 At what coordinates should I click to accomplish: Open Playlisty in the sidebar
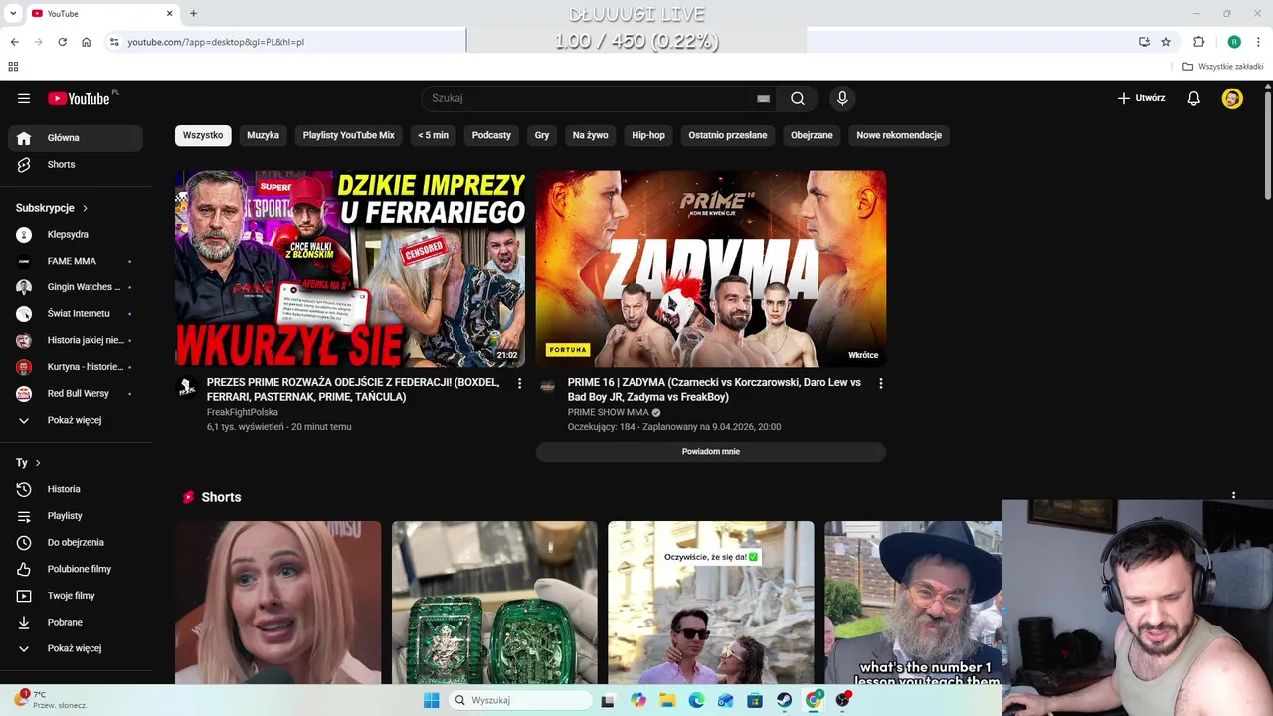pos(76,516)
